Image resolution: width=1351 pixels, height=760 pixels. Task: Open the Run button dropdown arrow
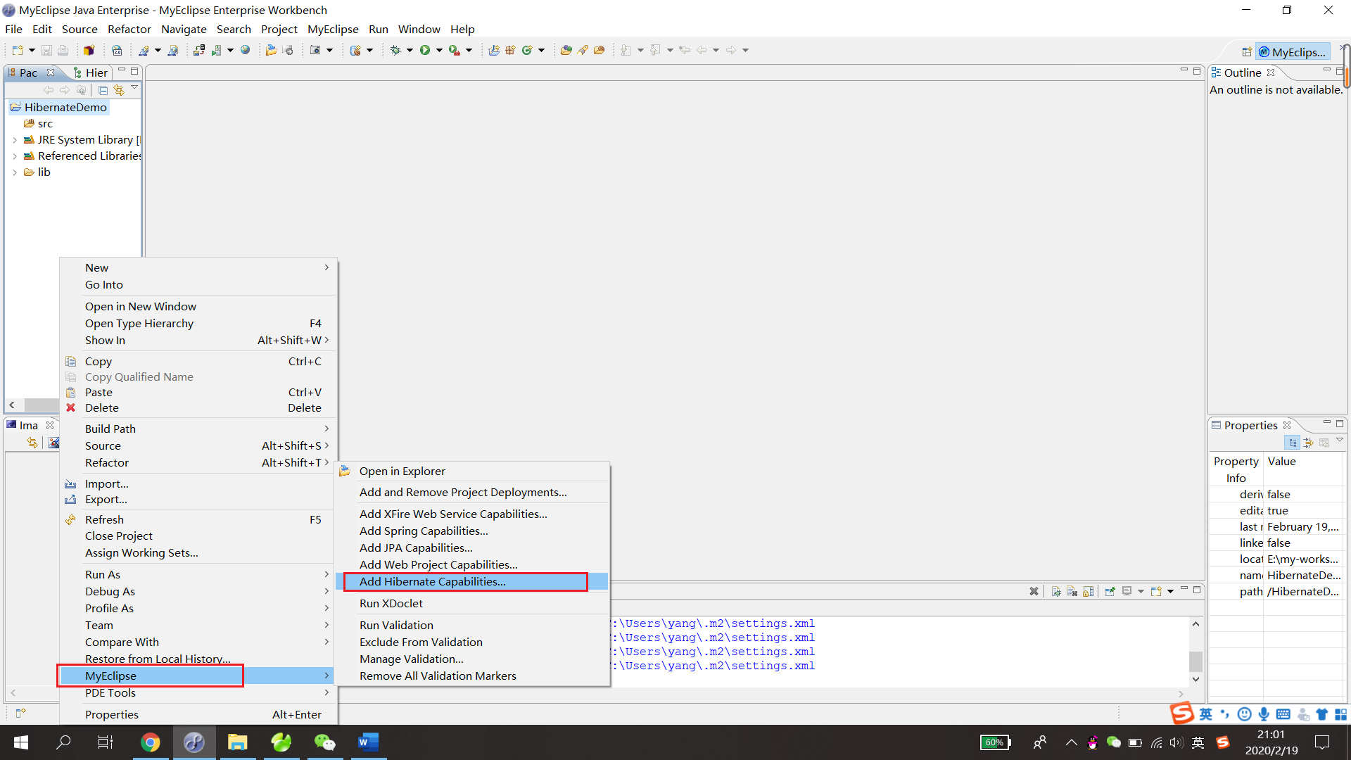(x=439, y=50)
